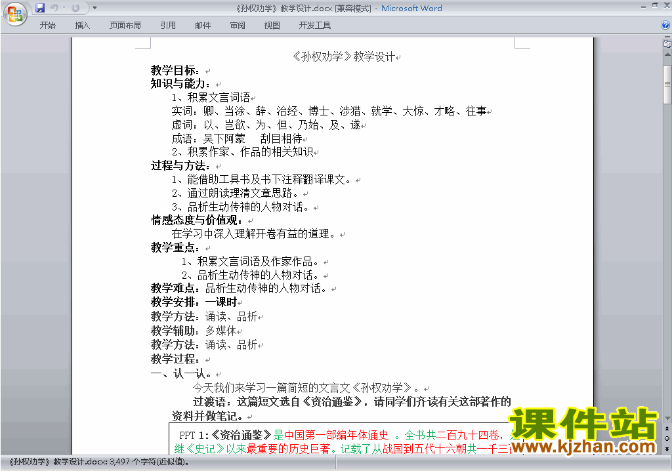Viewport: 672px width, 471px height.
Task: Open the 开始 ribbon tab
Action: 47,26
